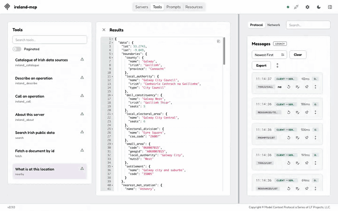The width and height of the screenshot is (338, 211).
Task: Click the ireland-mcp logo icon
Action: pos(7,7)
